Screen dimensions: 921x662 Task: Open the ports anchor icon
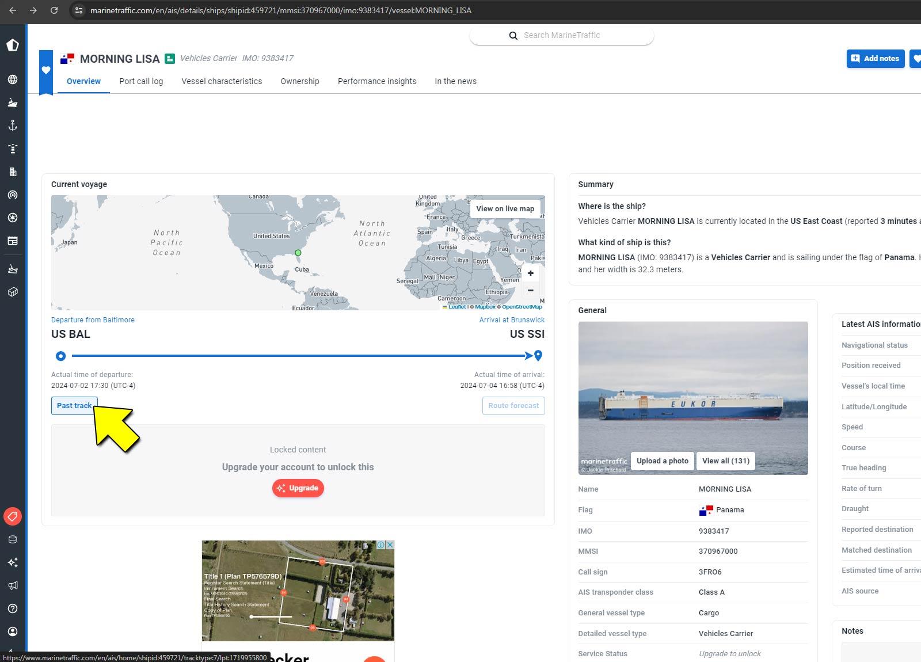click(13, 125)
